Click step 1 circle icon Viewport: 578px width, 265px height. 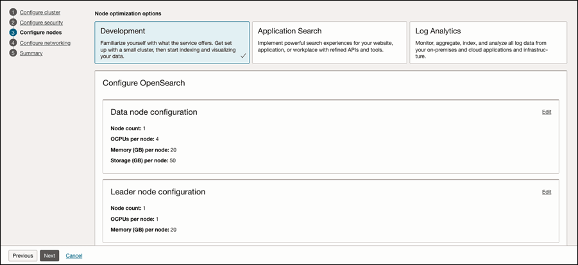(x=13, y=13)
